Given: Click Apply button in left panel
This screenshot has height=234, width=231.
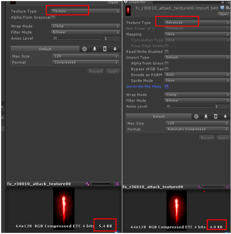Looking at the screenshot, I should (x=113, y=72).
